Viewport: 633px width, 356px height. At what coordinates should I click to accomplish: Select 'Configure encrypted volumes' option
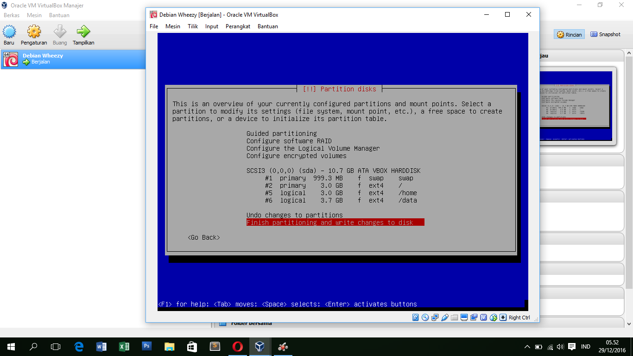coord(297,156)
